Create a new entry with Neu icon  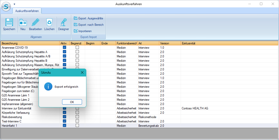[x=23, y=22]
